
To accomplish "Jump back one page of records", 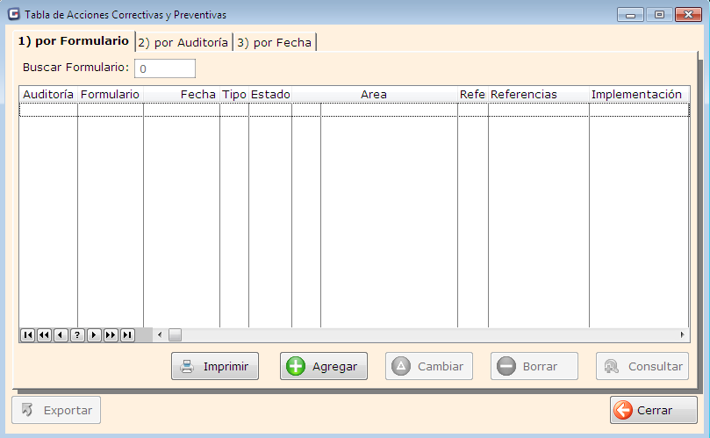I will pyautogui.click(x=44, y=334).
